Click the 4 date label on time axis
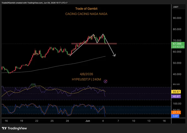The image size is (187, 133). coord(103,121)
